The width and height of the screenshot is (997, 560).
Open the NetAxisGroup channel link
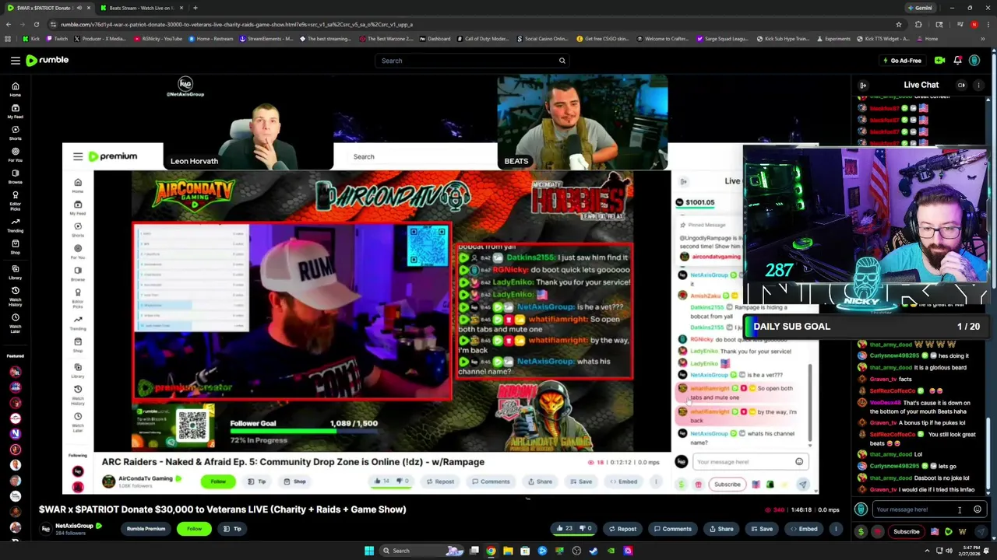73,526
